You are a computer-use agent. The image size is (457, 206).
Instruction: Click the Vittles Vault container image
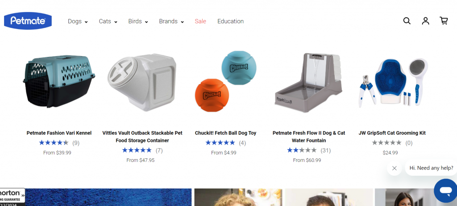[142, 82]
